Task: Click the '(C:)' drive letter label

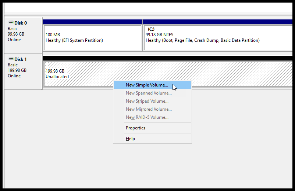Action: point(151,29)
